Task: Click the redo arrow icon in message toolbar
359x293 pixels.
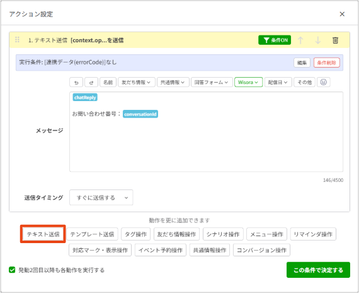Action: pyautogui.click(x=91, y=83)
